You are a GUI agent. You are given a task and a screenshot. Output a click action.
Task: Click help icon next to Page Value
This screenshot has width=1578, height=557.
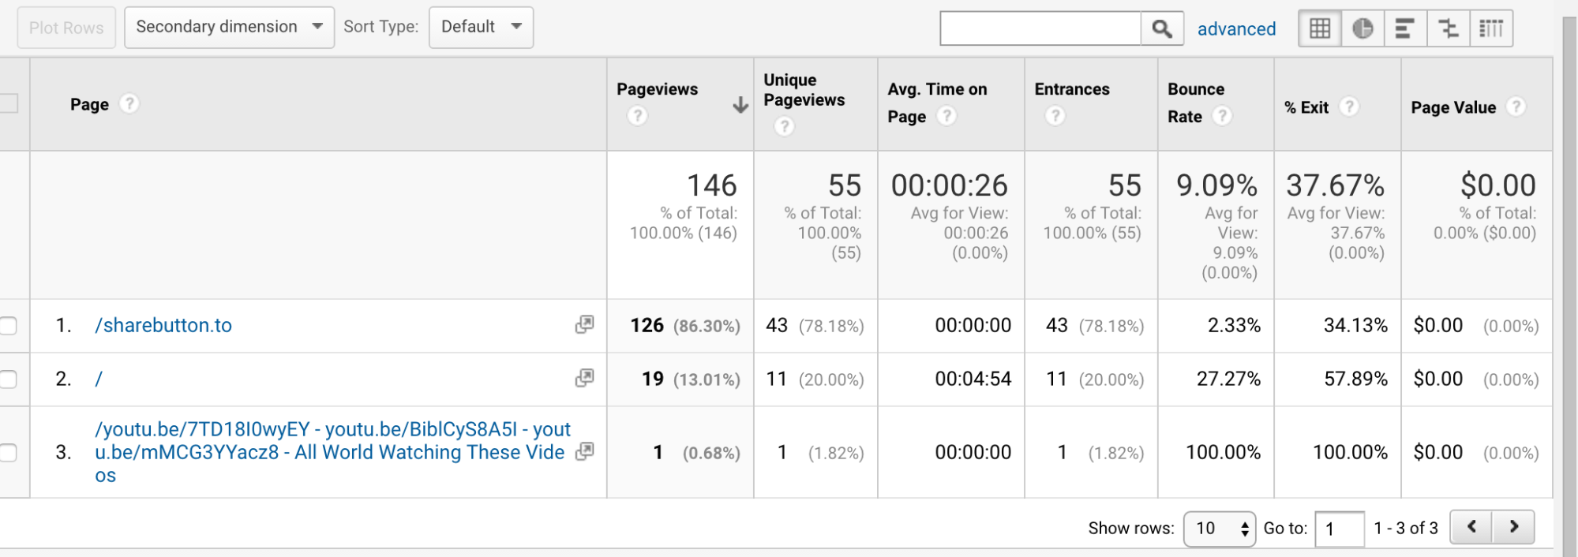(1516, 107)
